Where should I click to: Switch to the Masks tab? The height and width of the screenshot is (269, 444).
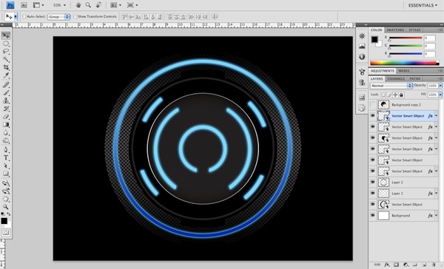click(x=404, y=71)
